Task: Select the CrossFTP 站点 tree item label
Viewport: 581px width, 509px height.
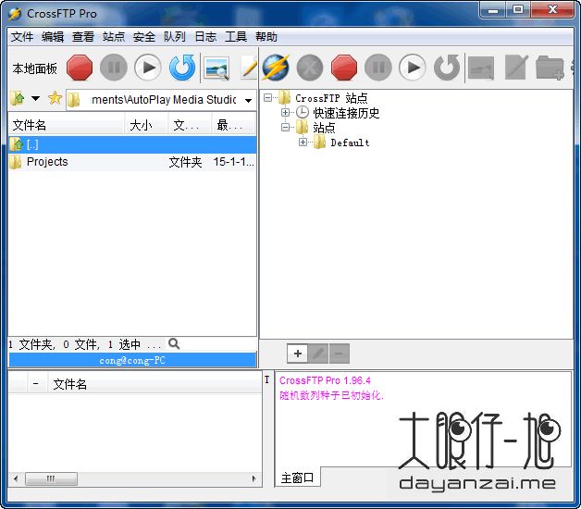Action: point(331,98)
